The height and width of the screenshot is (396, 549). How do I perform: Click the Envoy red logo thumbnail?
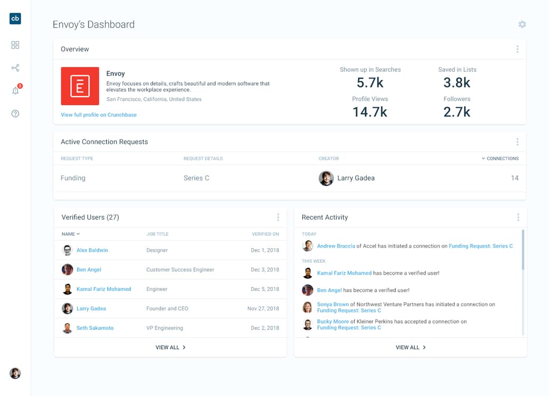tap(80, 86)
